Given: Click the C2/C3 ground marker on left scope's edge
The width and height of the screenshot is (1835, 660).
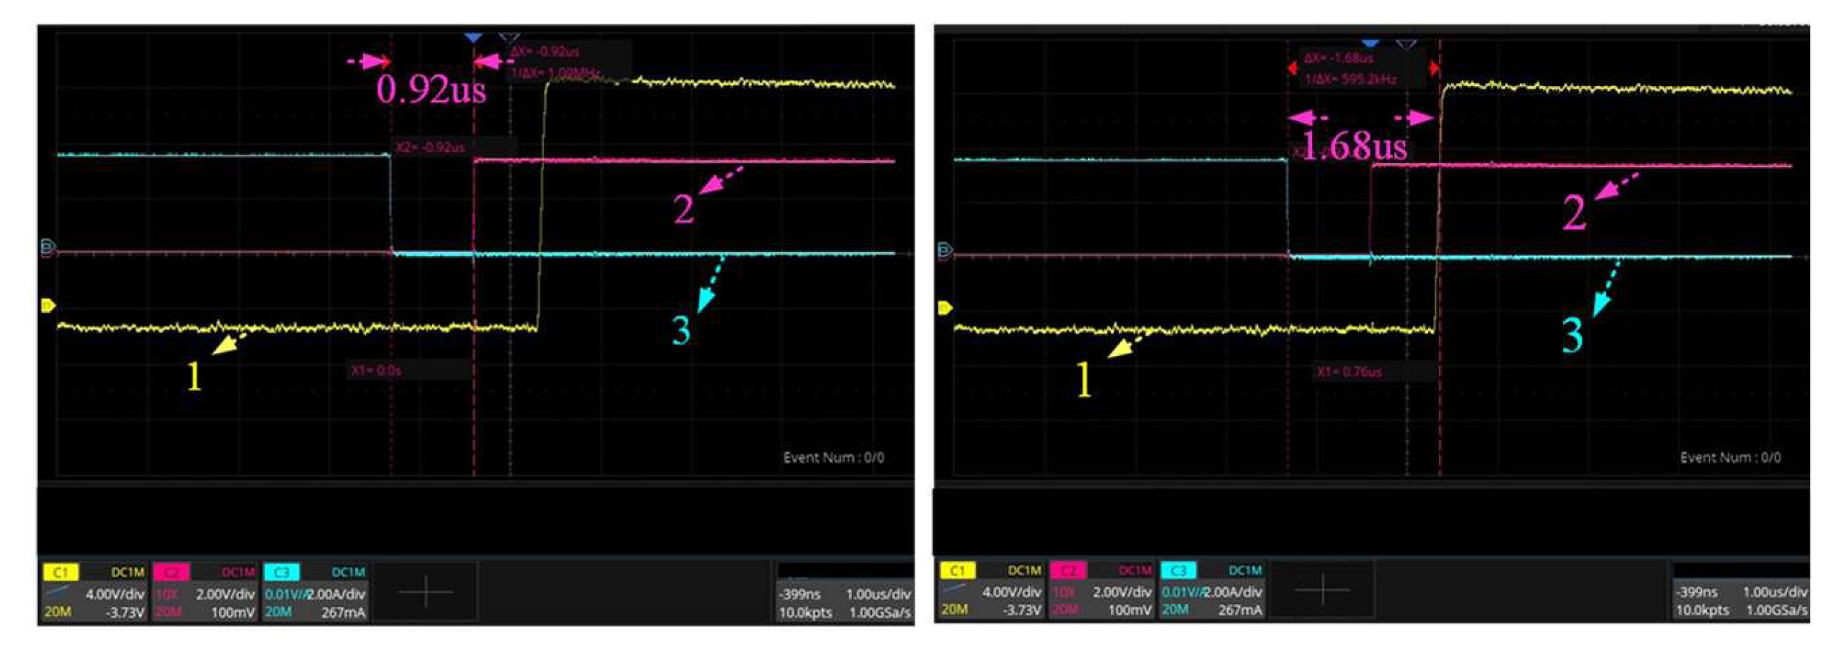Looking at the screenshot, I should [x=48, y=248].
